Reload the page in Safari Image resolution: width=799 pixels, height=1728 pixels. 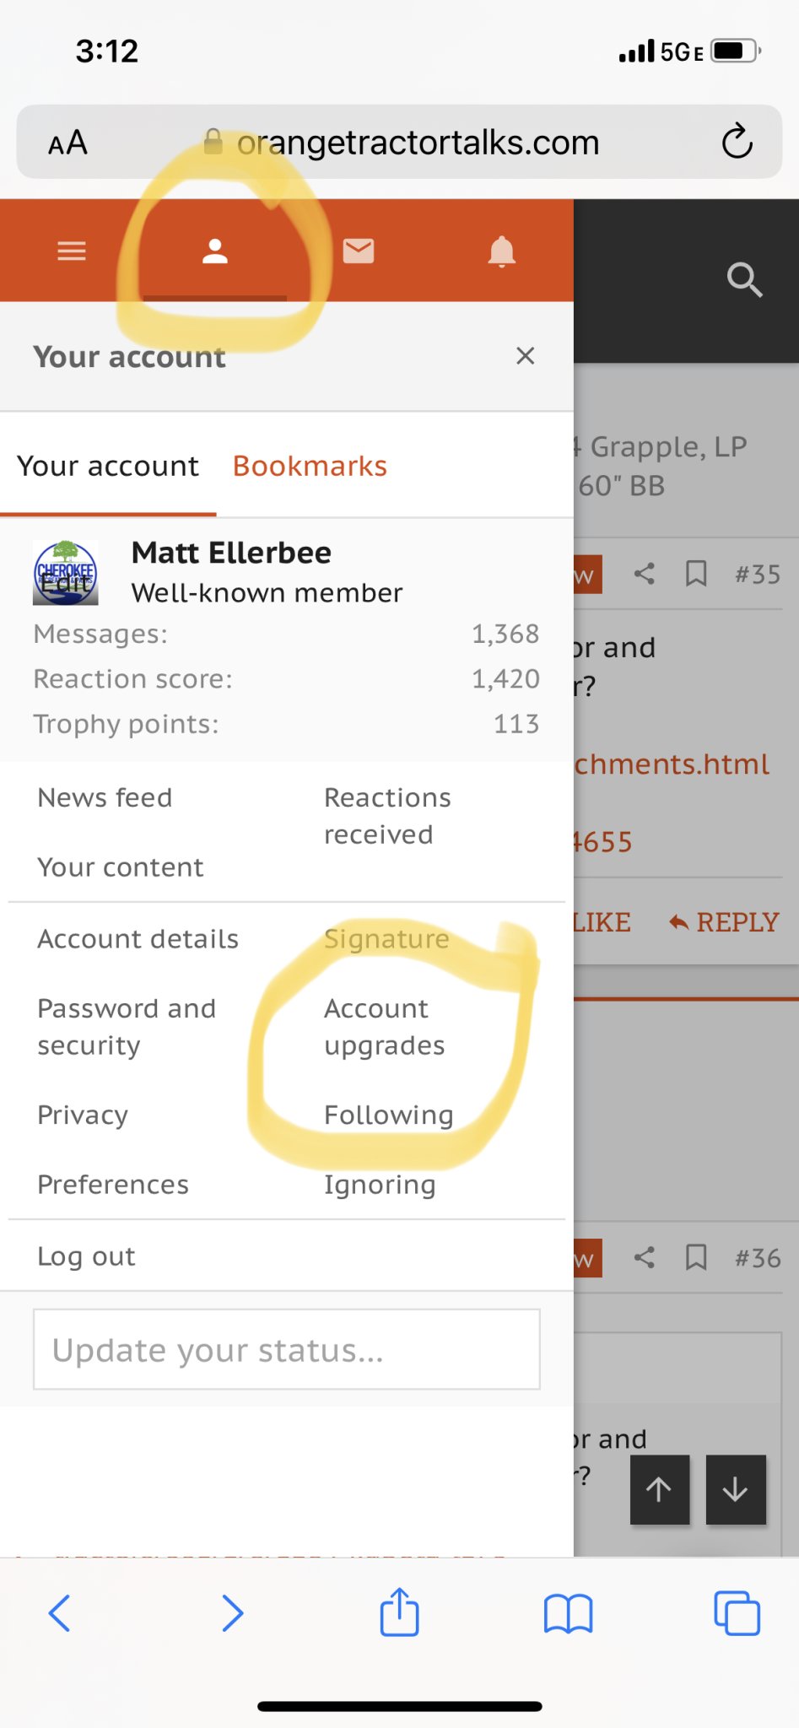tap(737, 141)
